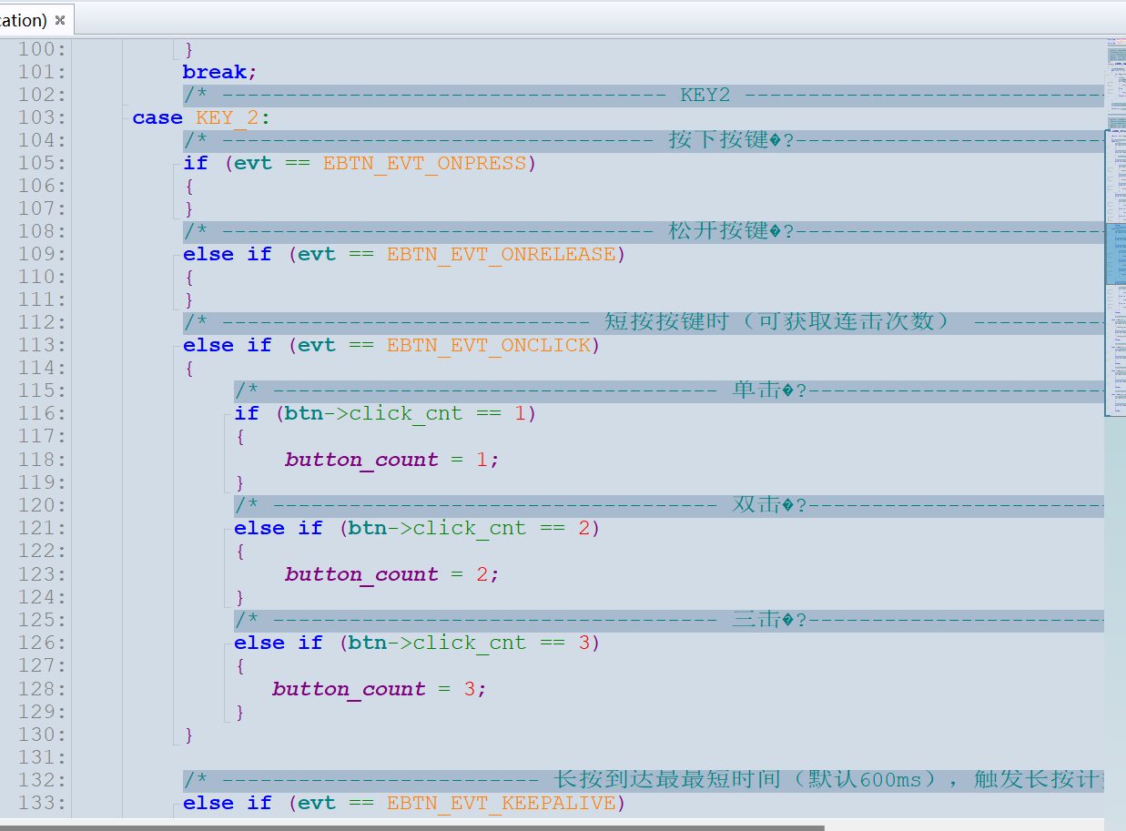This screenshot has width=1126, height=831.
Task: Click the button_count = 1; statement
Action: (x=392, y=460)
